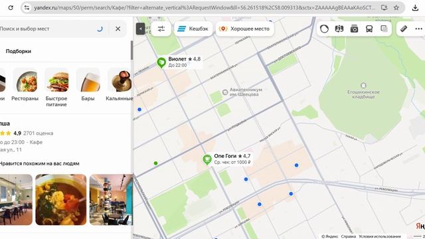Image resolution: width=425 pixels, height=239 pixels.
Task: Toggle traffic layer icon
Action: click(x=324, y=29)
